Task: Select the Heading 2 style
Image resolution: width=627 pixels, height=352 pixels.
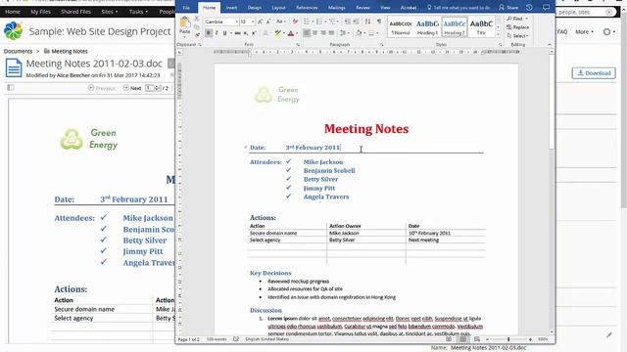Action: click(x=455, y=26)
